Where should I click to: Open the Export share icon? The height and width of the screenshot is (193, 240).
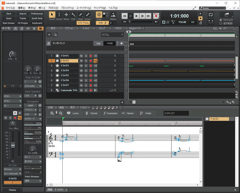[227, 15]
